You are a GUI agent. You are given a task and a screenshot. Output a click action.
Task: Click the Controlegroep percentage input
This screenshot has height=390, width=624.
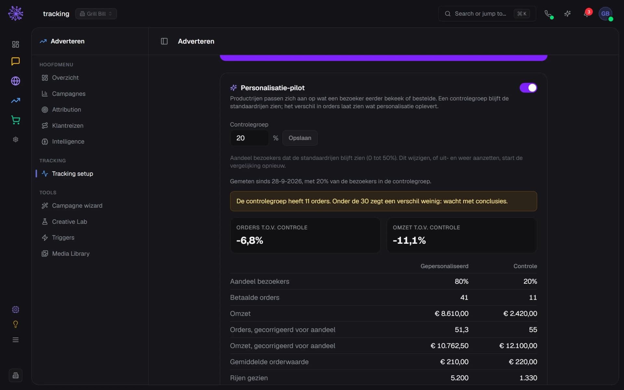click(x=249, y=138)
